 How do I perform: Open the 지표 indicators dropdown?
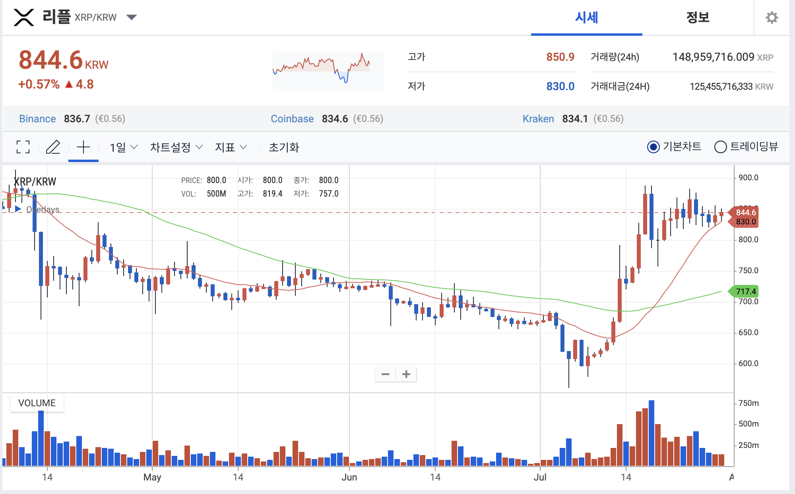[x=231, y=147]
